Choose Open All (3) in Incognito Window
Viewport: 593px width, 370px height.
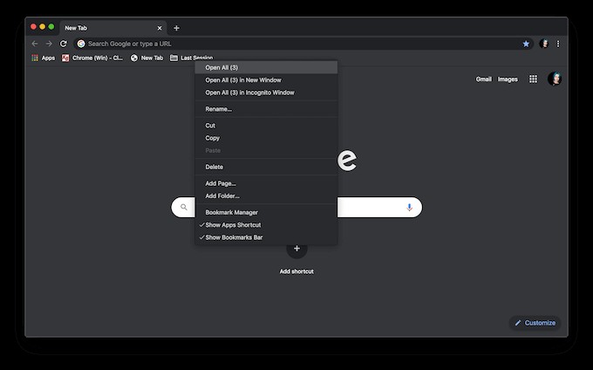266,92
